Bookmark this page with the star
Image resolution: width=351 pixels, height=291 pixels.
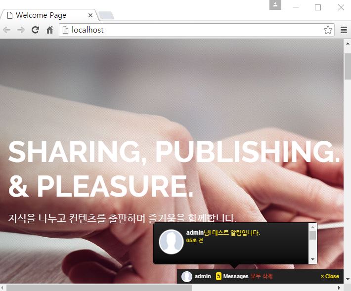coord(328,30)
